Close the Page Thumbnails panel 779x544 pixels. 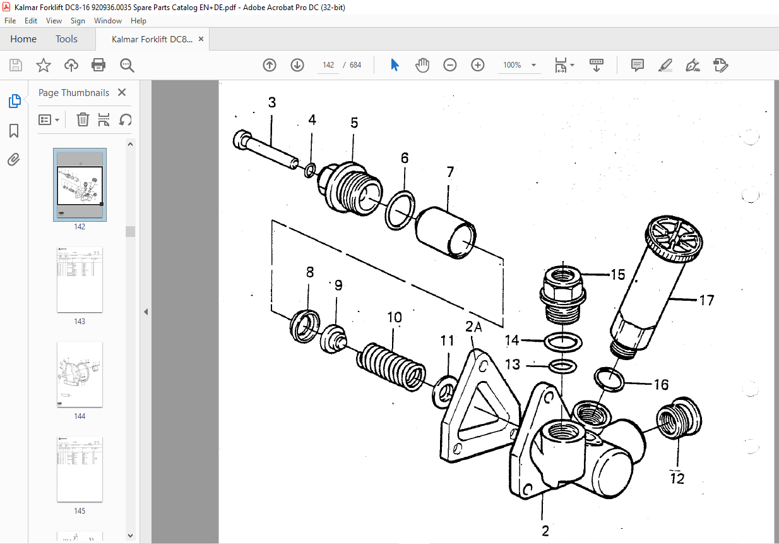pyautogui.click(x=122, y=92)
